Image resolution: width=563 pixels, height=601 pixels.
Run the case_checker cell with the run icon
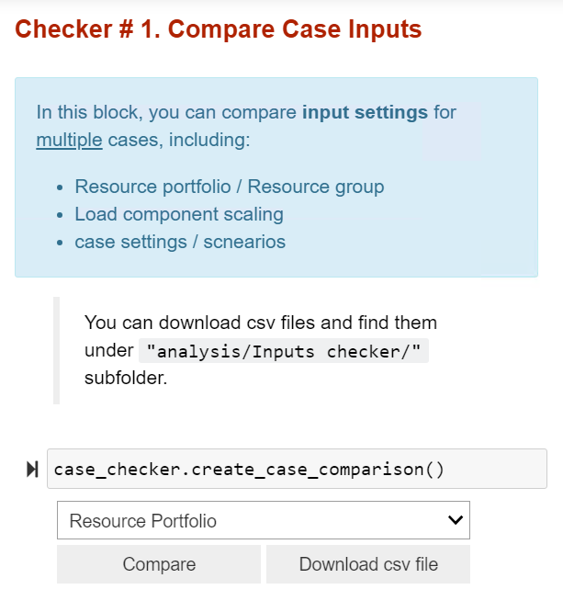tap(32, 470)
